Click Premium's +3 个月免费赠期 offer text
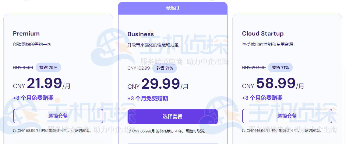This screenshot has width=346, height=144. click(33, 98)
